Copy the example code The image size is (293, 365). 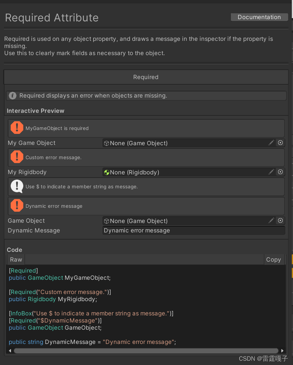tap(274, 260)
